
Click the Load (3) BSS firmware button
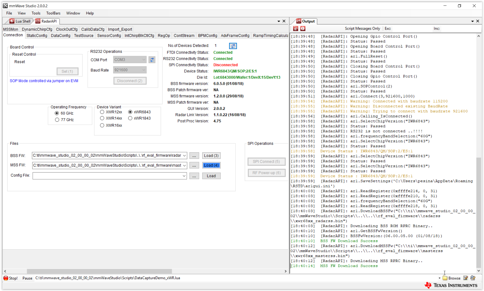click(x=211, y=156)
